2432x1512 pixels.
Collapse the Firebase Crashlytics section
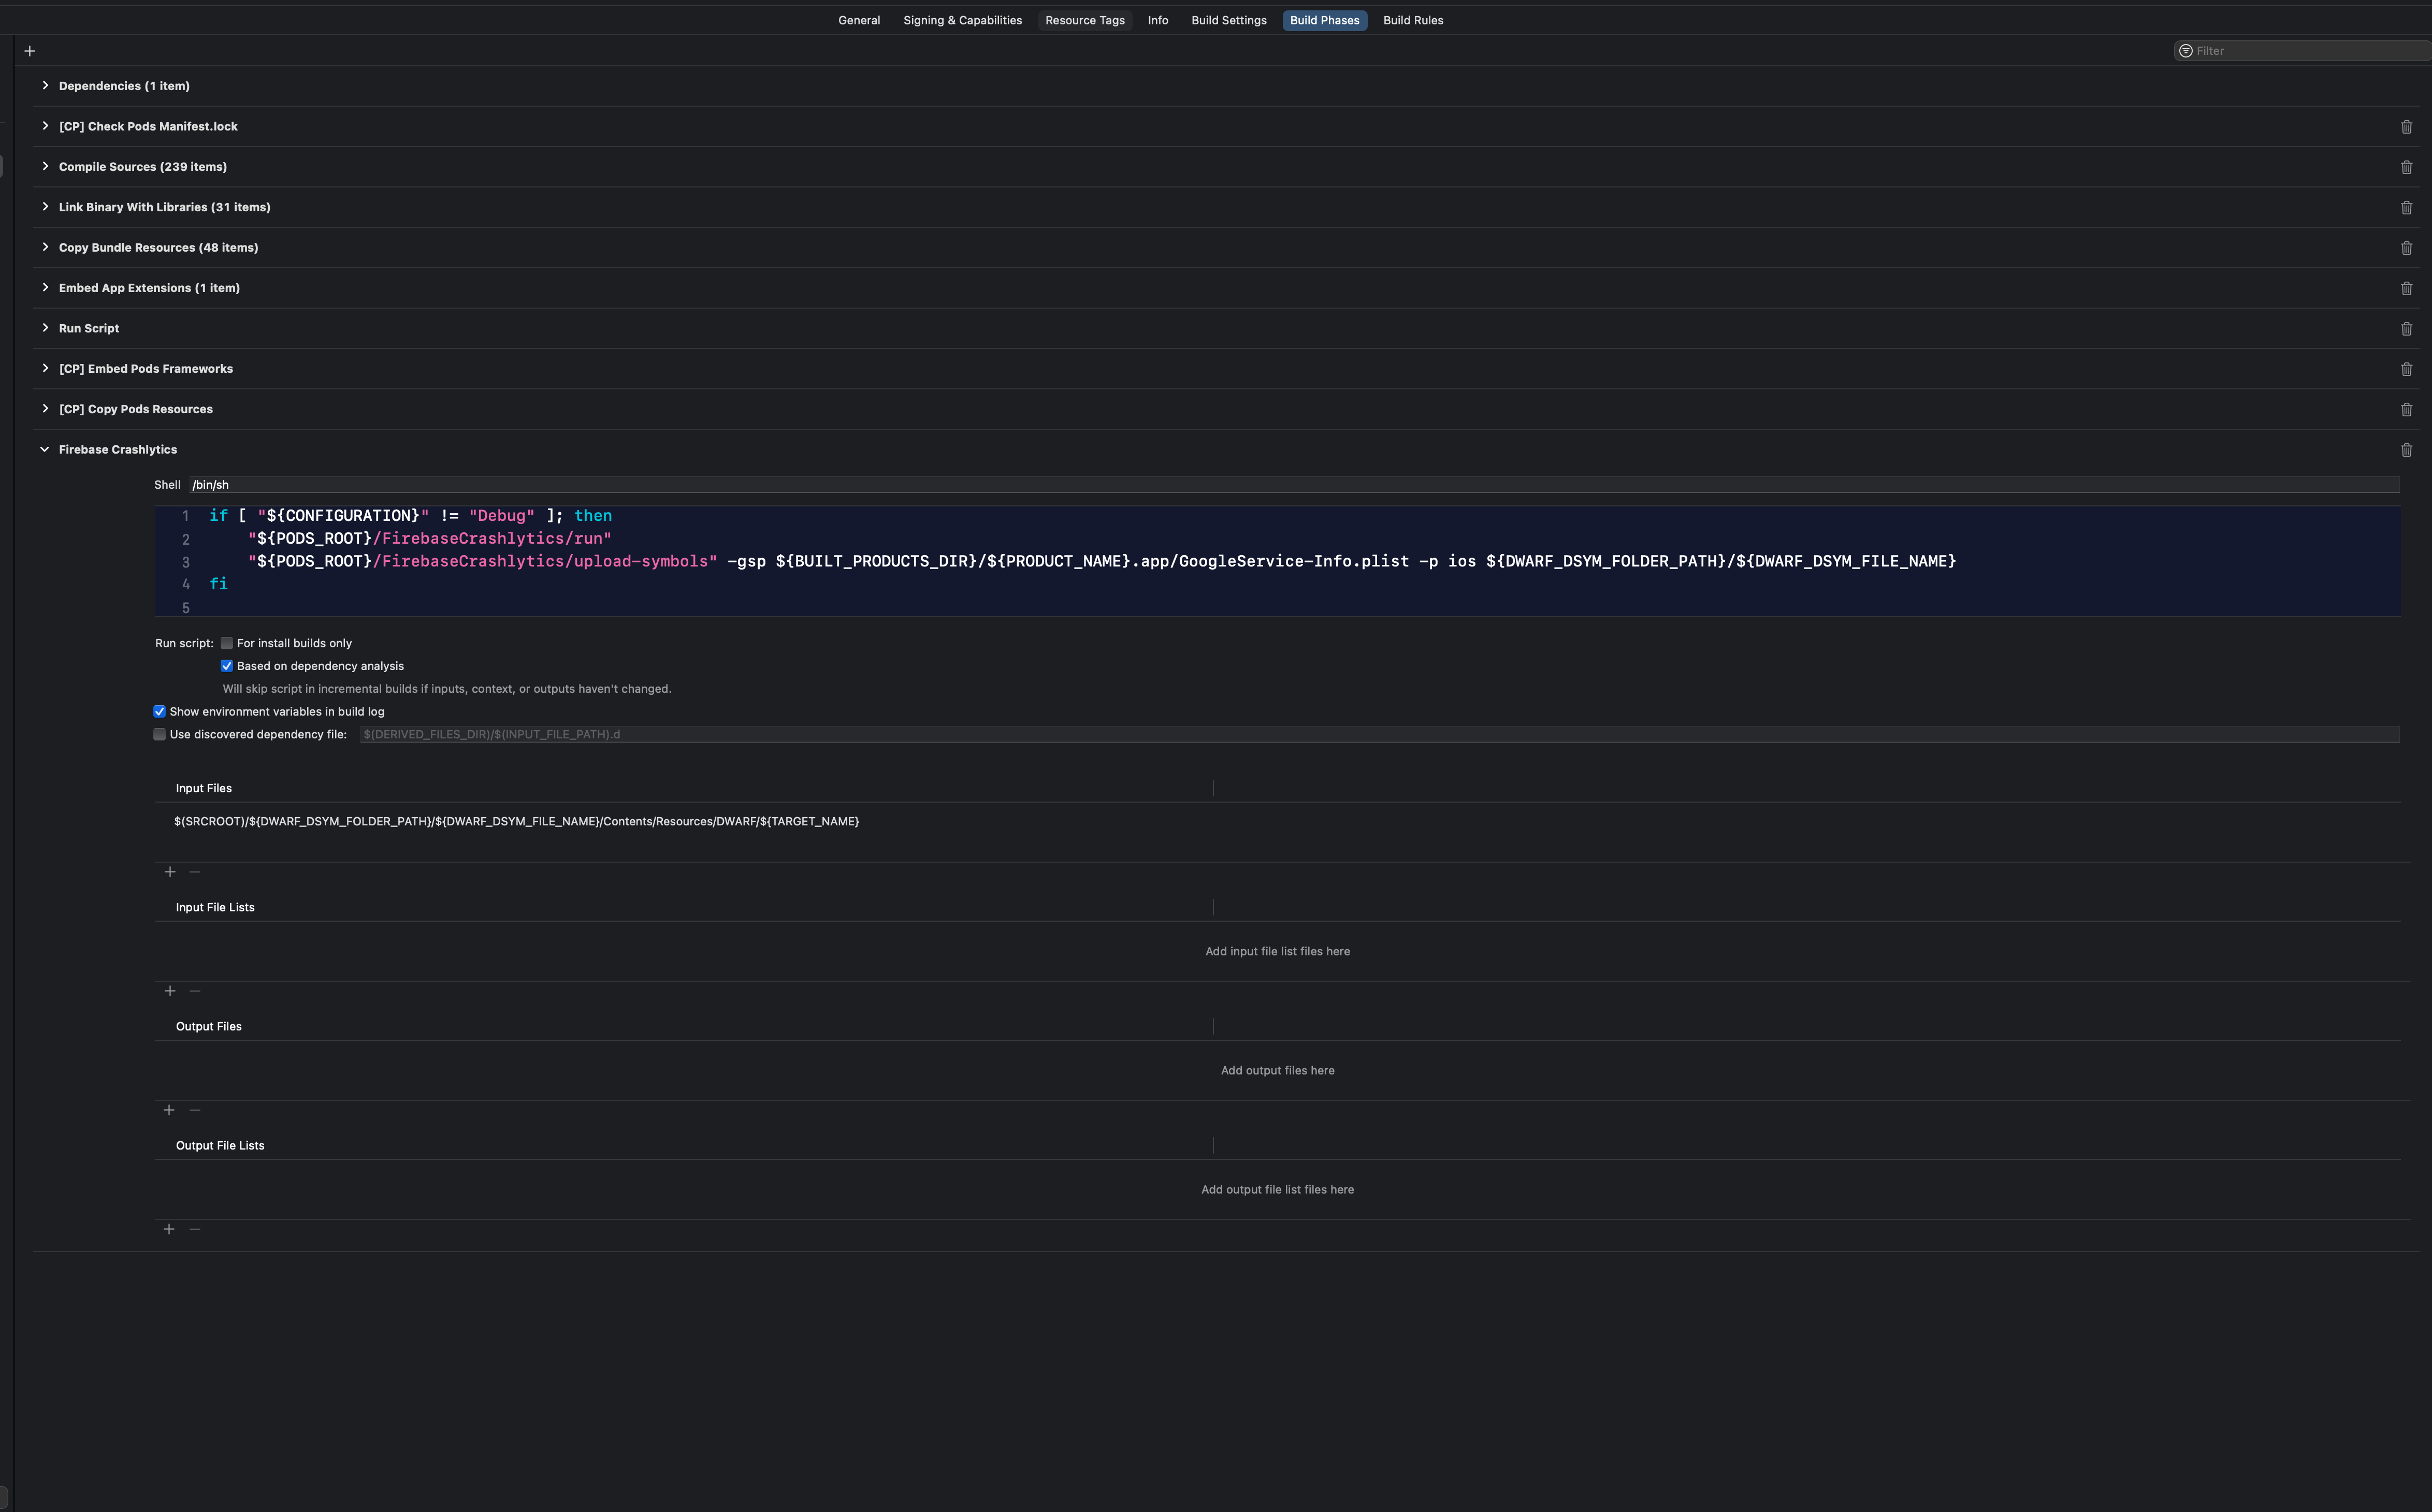(x=45, y=450)
